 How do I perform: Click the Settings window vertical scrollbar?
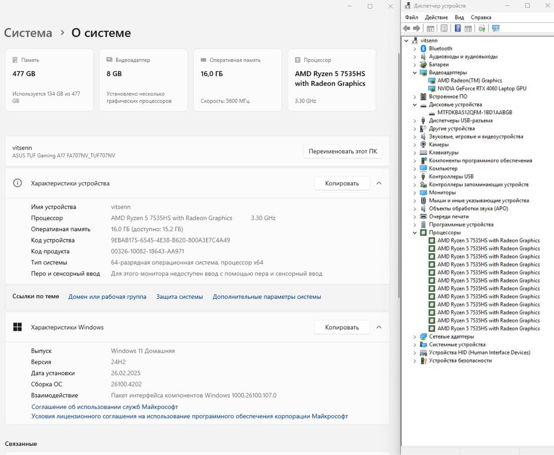point(399,175)
